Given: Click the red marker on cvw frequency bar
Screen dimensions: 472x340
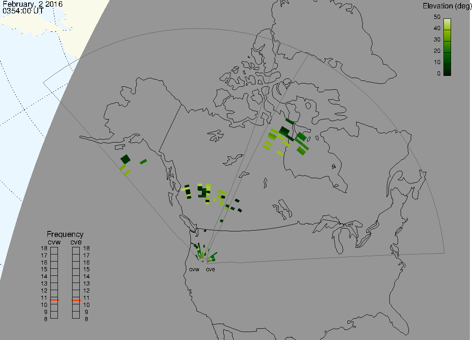Looking at the screenshot, I should [54, 300].
